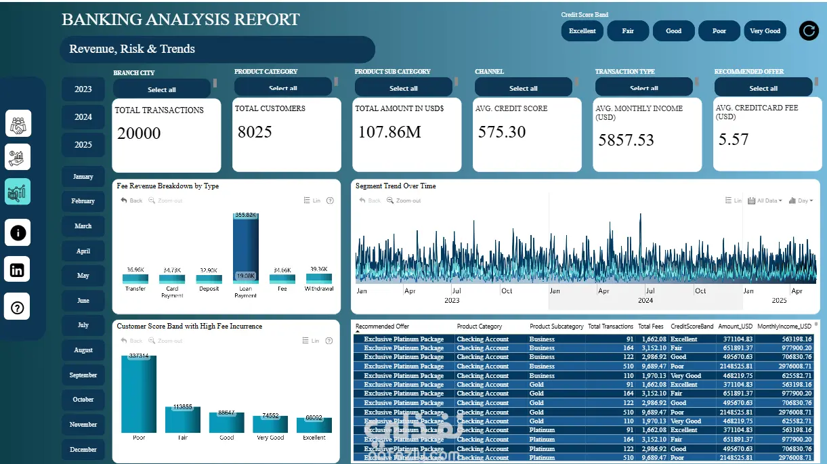Click Zoom-out on Segment Trend chart

(x=404, y=201)
